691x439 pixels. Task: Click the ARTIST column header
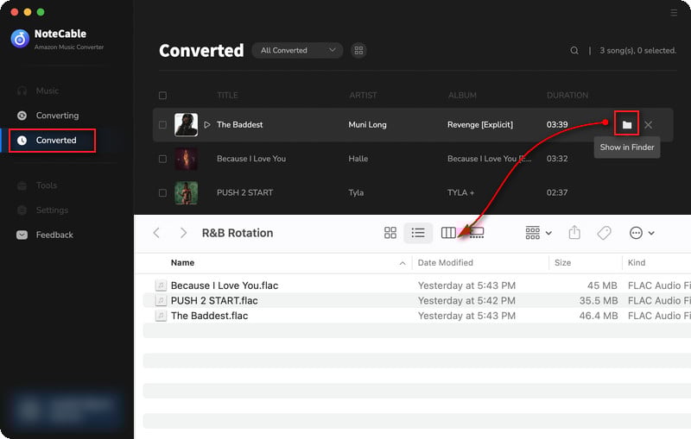[x=363, y=95]
